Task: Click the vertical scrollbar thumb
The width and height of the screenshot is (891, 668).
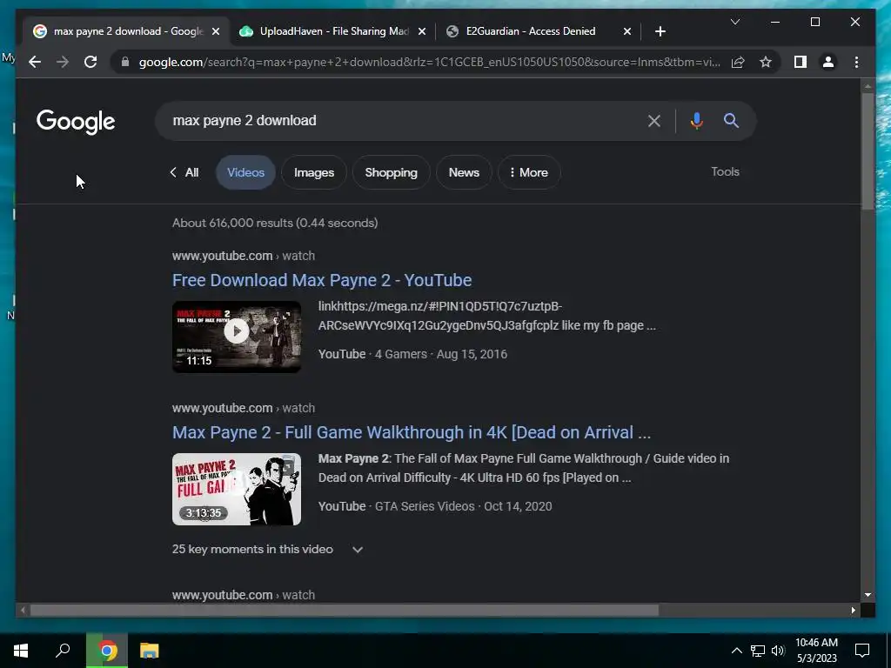Action: coord(868,150)
